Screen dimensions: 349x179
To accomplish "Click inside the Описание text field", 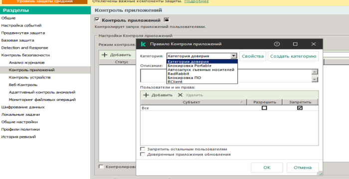I will [226, 76].
